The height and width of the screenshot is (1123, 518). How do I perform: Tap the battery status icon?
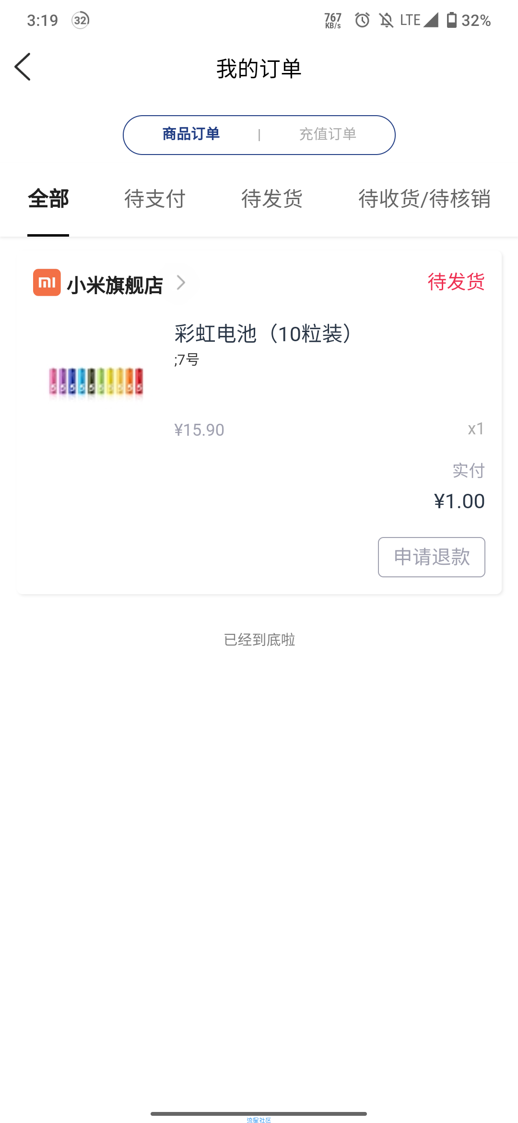451,20
